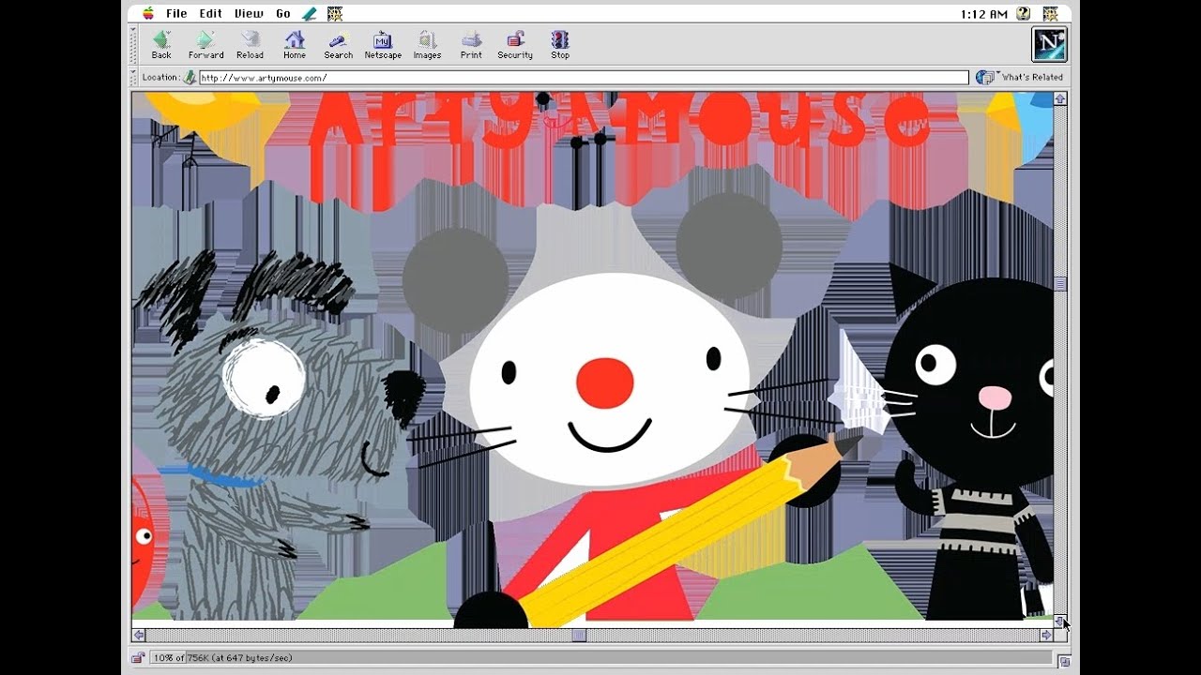Open the Edit menu
This screenshot has height=675, width=1201.
210,13
